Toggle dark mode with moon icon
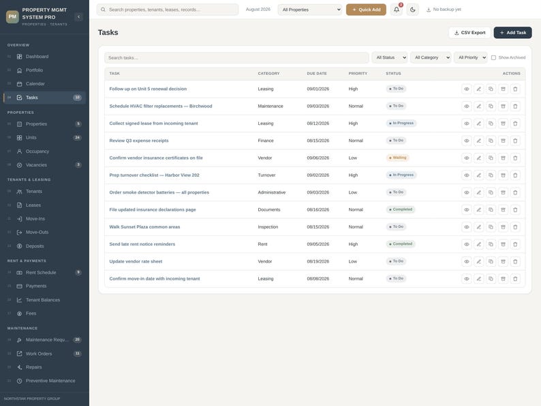 click(413, 10)
